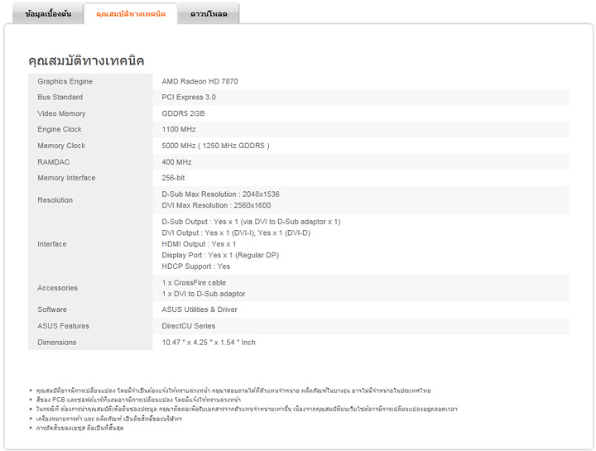Click the Video Memory label
Viewport: 596px width, 451px height.
(61, 113)
